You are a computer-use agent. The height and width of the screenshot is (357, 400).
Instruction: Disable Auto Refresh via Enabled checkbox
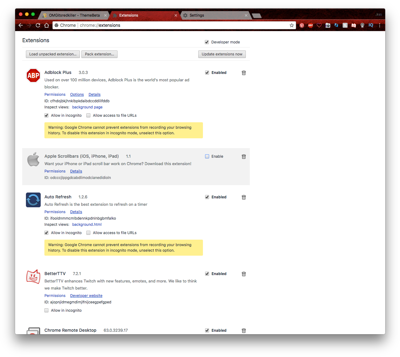click(x=207, y=197)
